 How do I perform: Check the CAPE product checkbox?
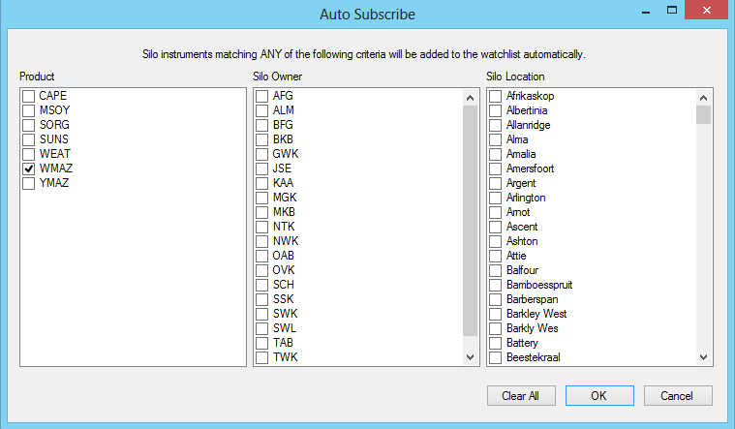[29, 96]
